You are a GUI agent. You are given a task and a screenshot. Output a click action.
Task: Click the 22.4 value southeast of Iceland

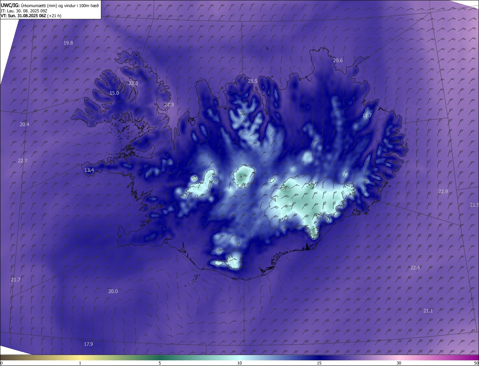(x=415, y=268)
